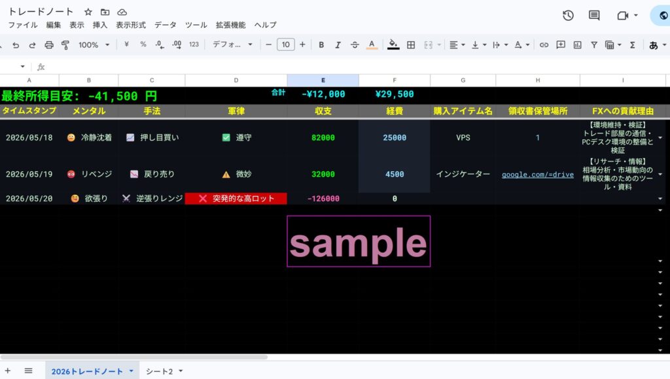Image resolution: width=670 pixels, height=379 pixels.
Task: Increase font size with plus button
Action: [x=302, y=45]
